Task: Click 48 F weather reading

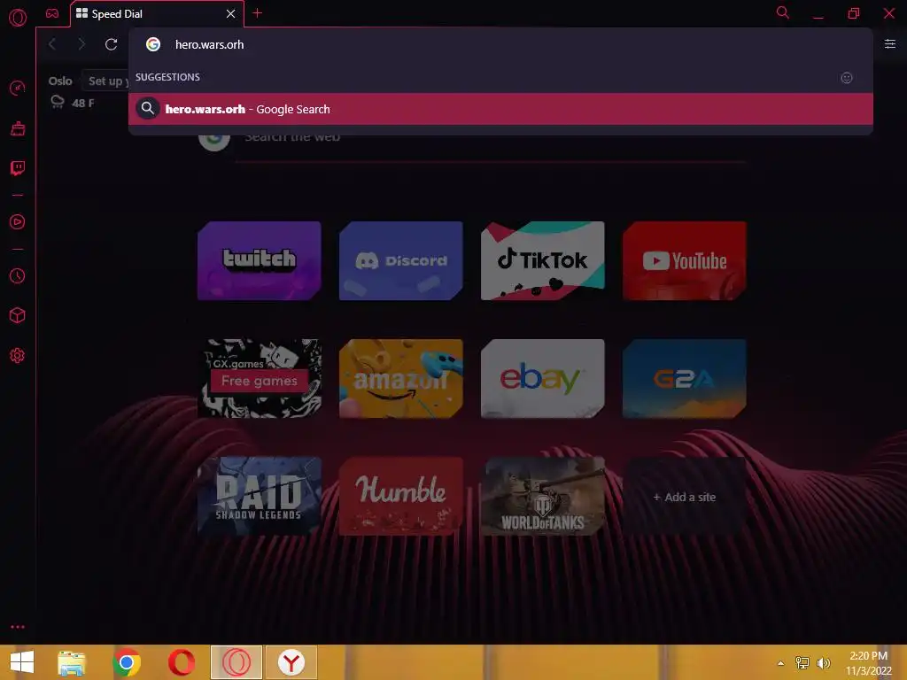Action: pos(82,103)
